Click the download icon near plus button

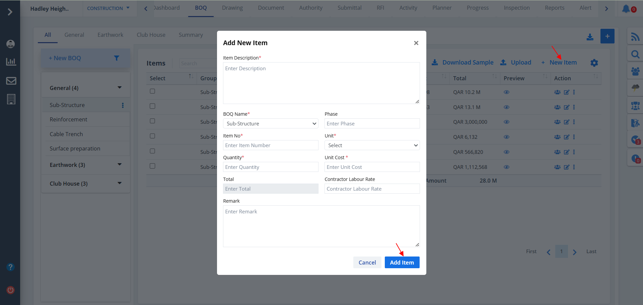click(590, 37)
